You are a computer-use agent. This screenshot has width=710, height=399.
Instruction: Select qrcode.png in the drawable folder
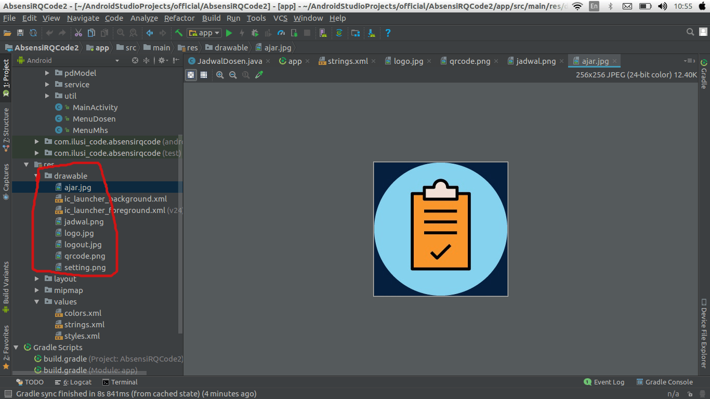point(84,256)
